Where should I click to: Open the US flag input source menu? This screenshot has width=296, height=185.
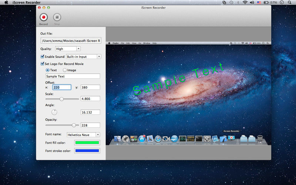[259, 3]
